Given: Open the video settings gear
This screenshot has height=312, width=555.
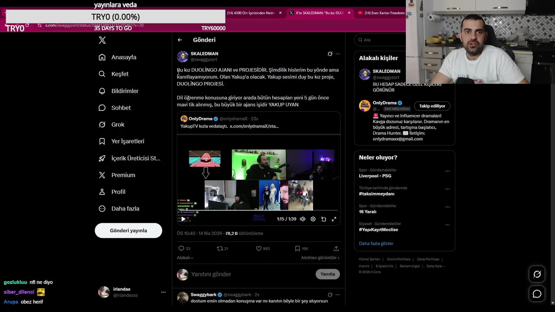Looking at the screenshot, I should (313, 219).
